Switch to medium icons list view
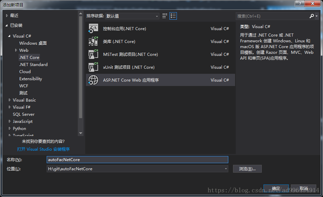323x197 pixels. coord(173,16)
